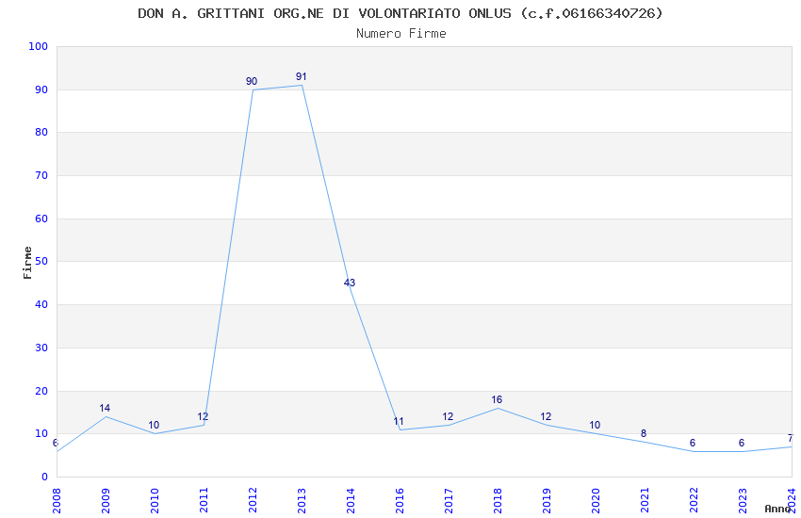
Task: Click the peak data label 91
Action: (x=302, y=77)
